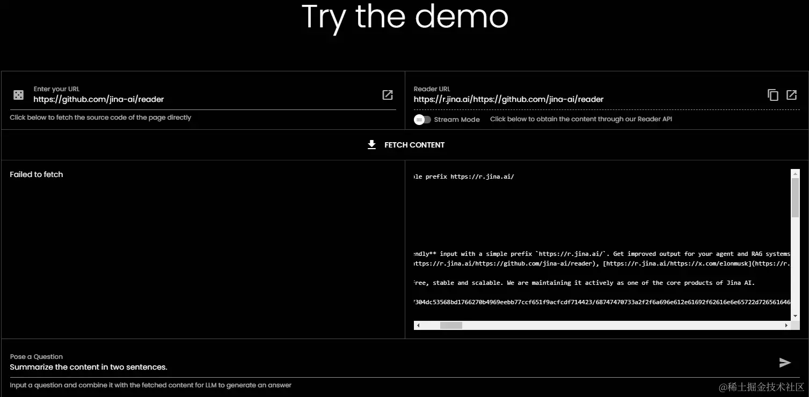Viewport: 809px width, 397px height.
Task: Click the horizontal scrollbar thumb in output
Action: tap(451, 325)
